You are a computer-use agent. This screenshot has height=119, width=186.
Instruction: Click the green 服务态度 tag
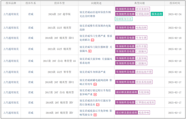[x=157, y=14]
